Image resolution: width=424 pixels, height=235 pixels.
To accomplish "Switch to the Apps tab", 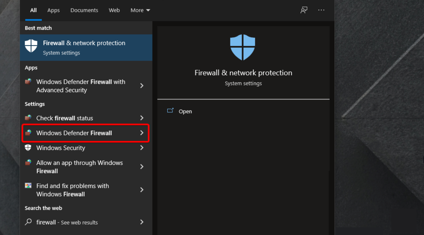I will [x=54, y=10].
